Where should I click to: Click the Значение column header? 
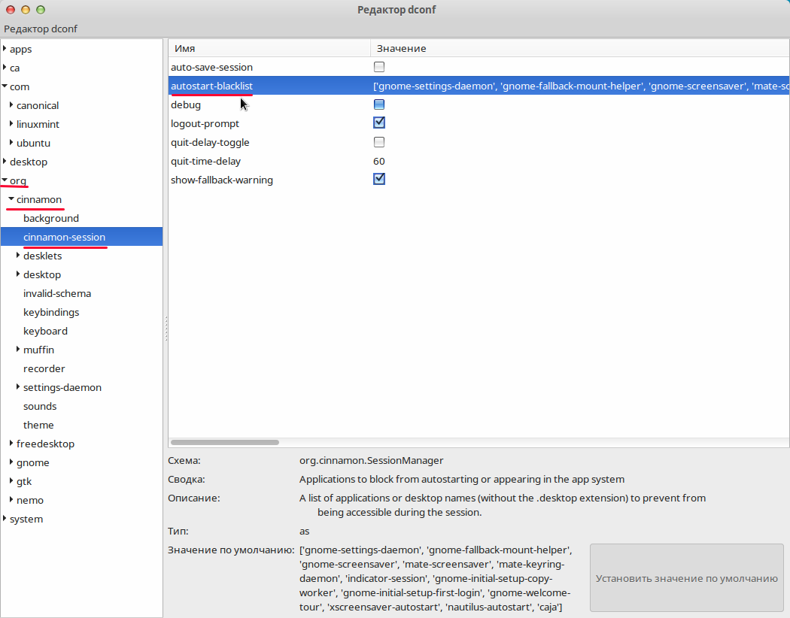580,48
